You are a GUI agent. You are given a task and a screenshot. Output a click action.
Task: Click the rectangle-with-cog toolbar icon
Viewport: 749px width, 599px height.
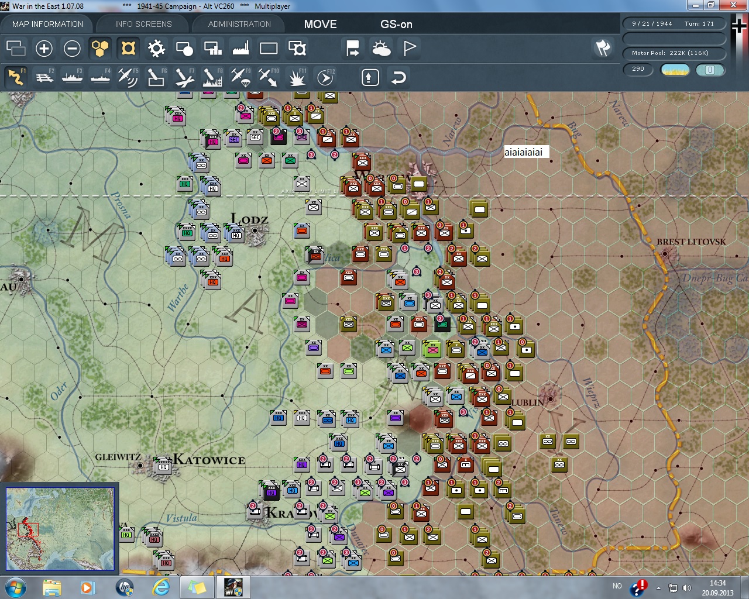click(x=297, y=48)
